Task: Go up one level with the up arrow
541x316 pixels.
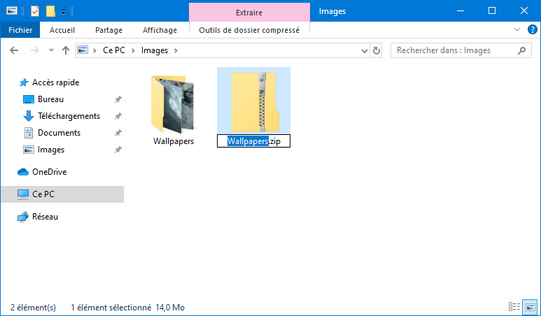Action: point(66,50)
